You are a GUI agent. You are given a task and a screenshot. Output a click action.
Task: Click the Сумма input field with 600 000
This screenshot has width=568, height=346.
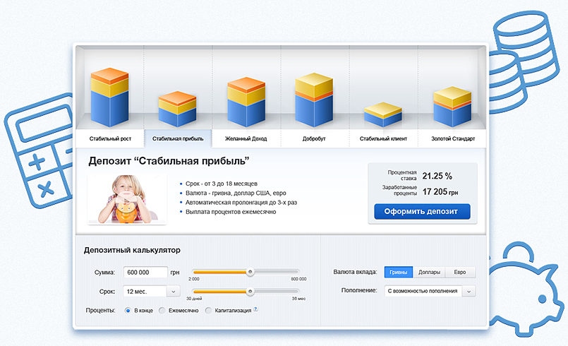tap(145, 272)
